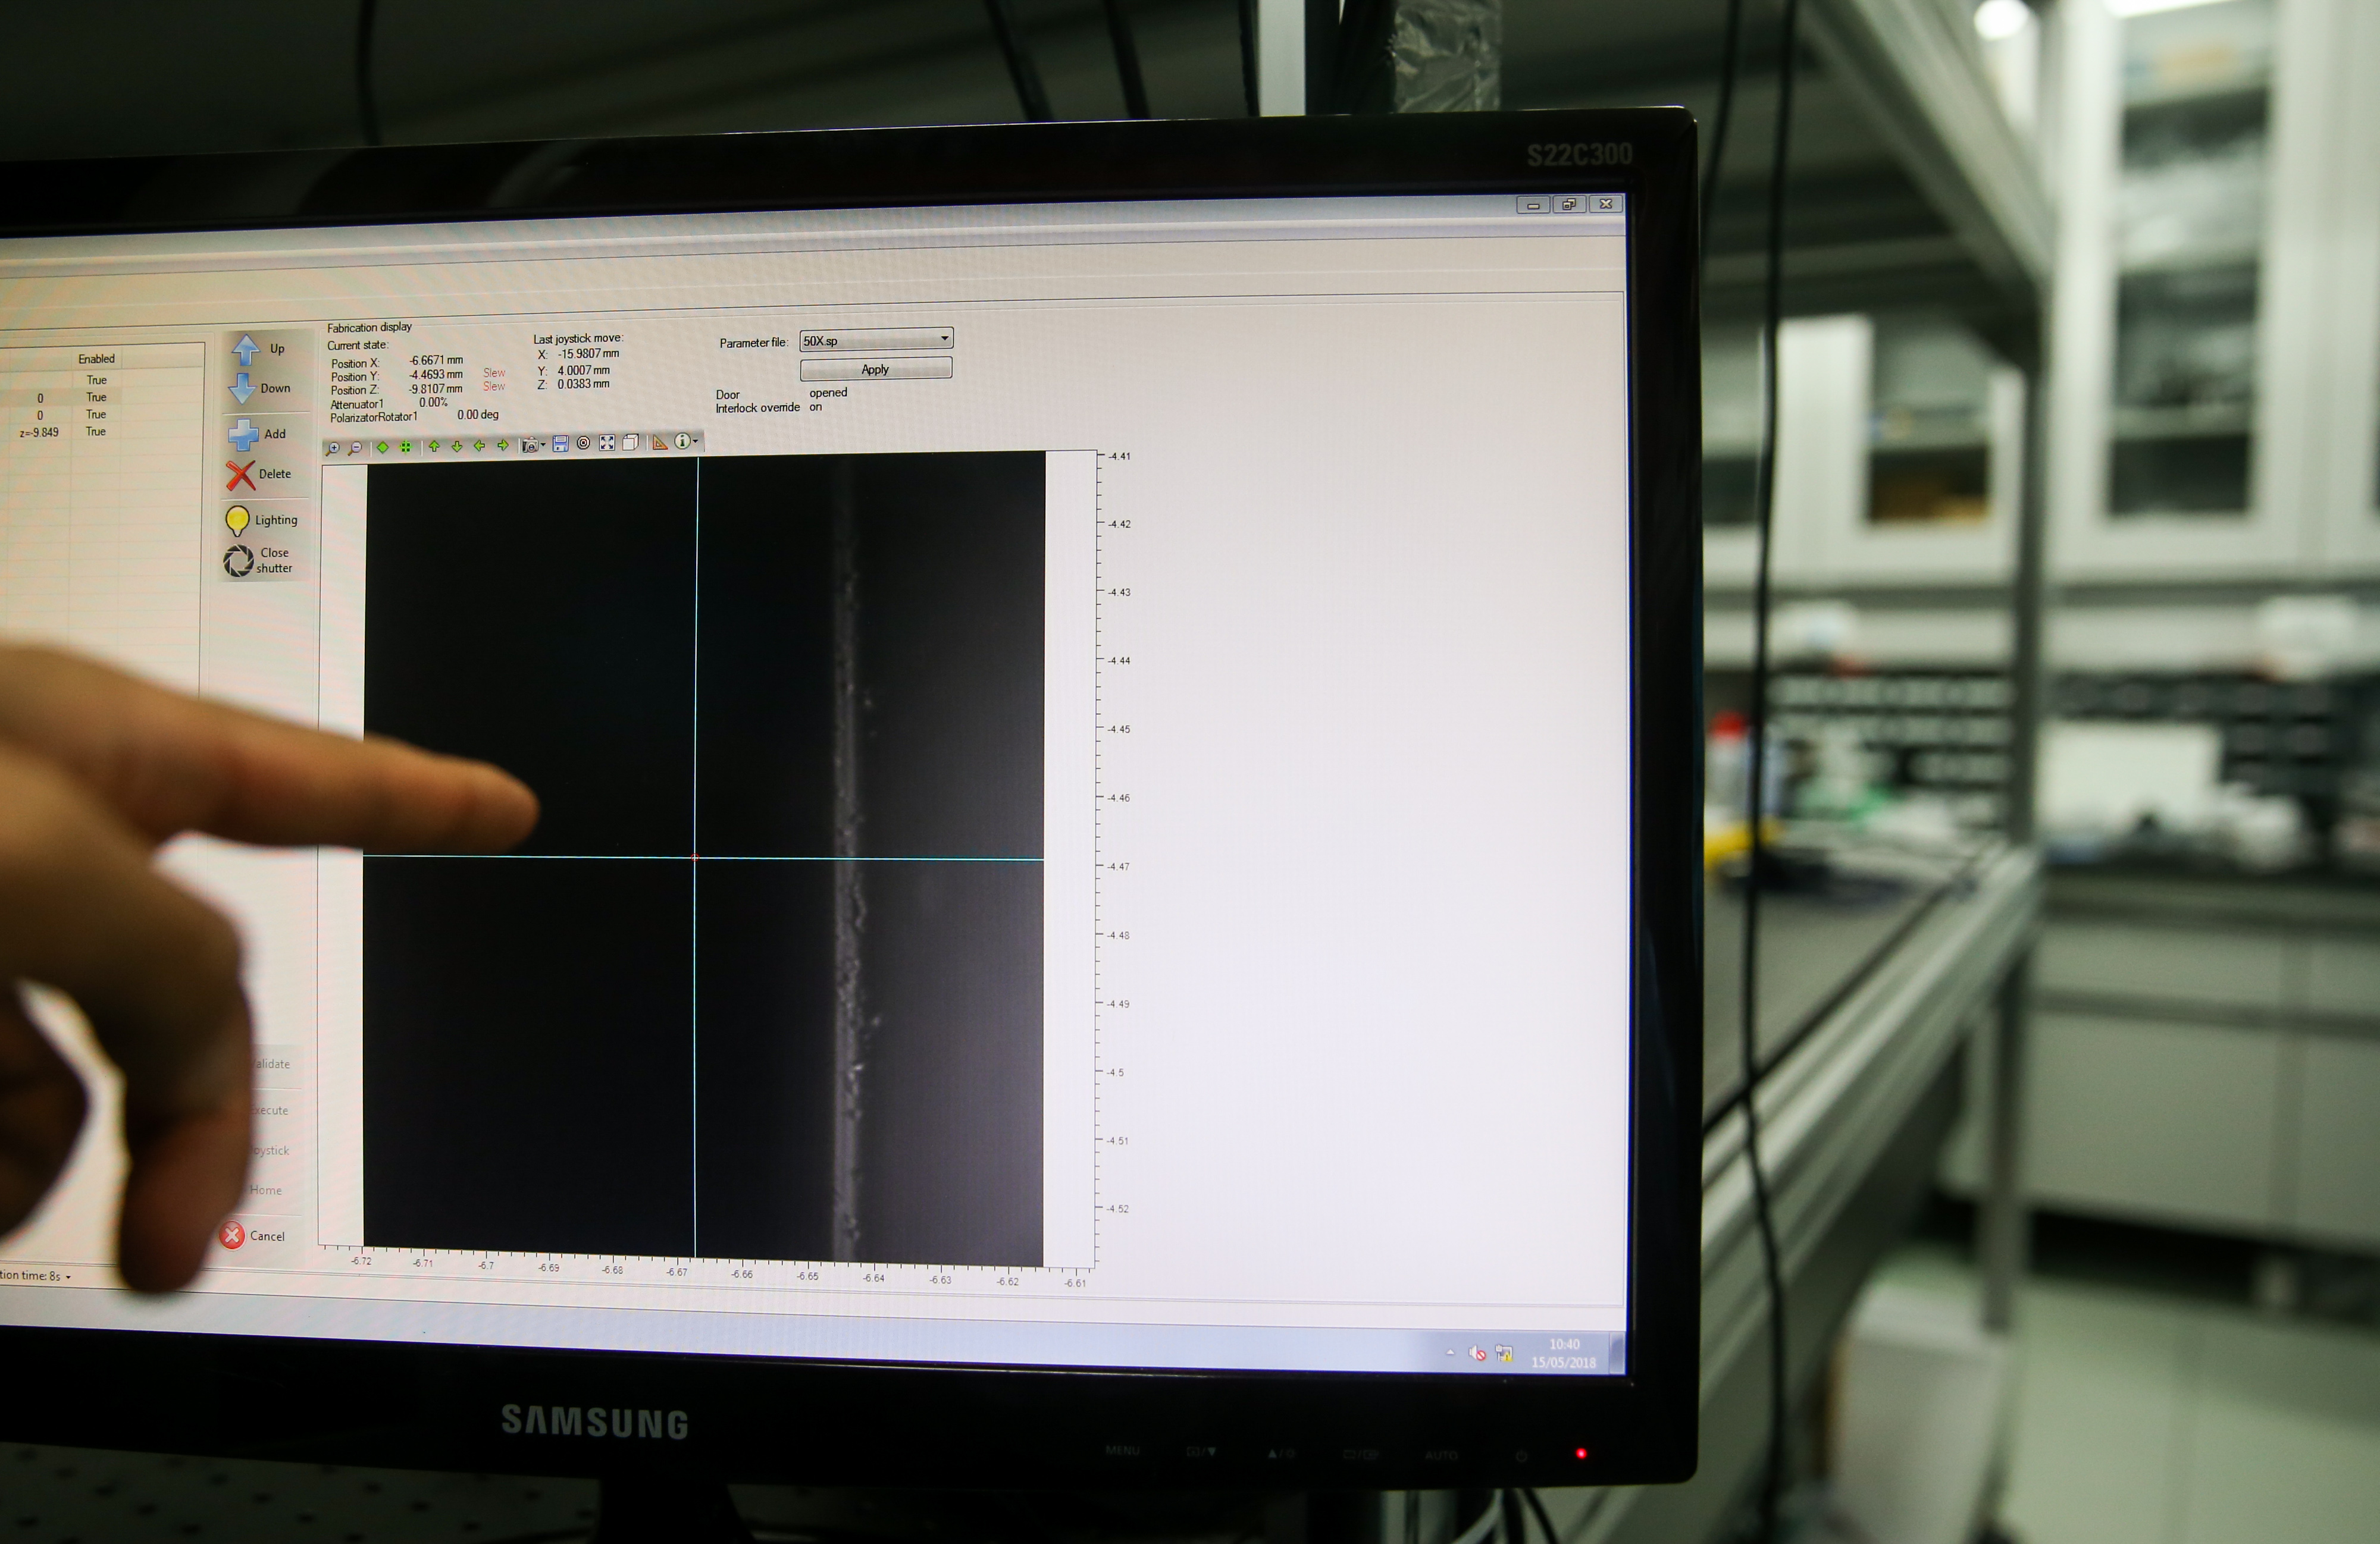Click Position Y value -4.4693 mm
The width and height of the screenshot is (2380, 1544).
(436, 375)
